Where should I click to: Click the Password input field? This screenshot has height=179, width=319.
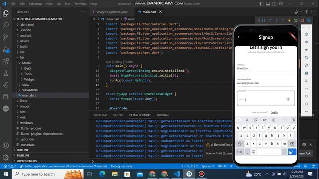click(x=266, y=98)
